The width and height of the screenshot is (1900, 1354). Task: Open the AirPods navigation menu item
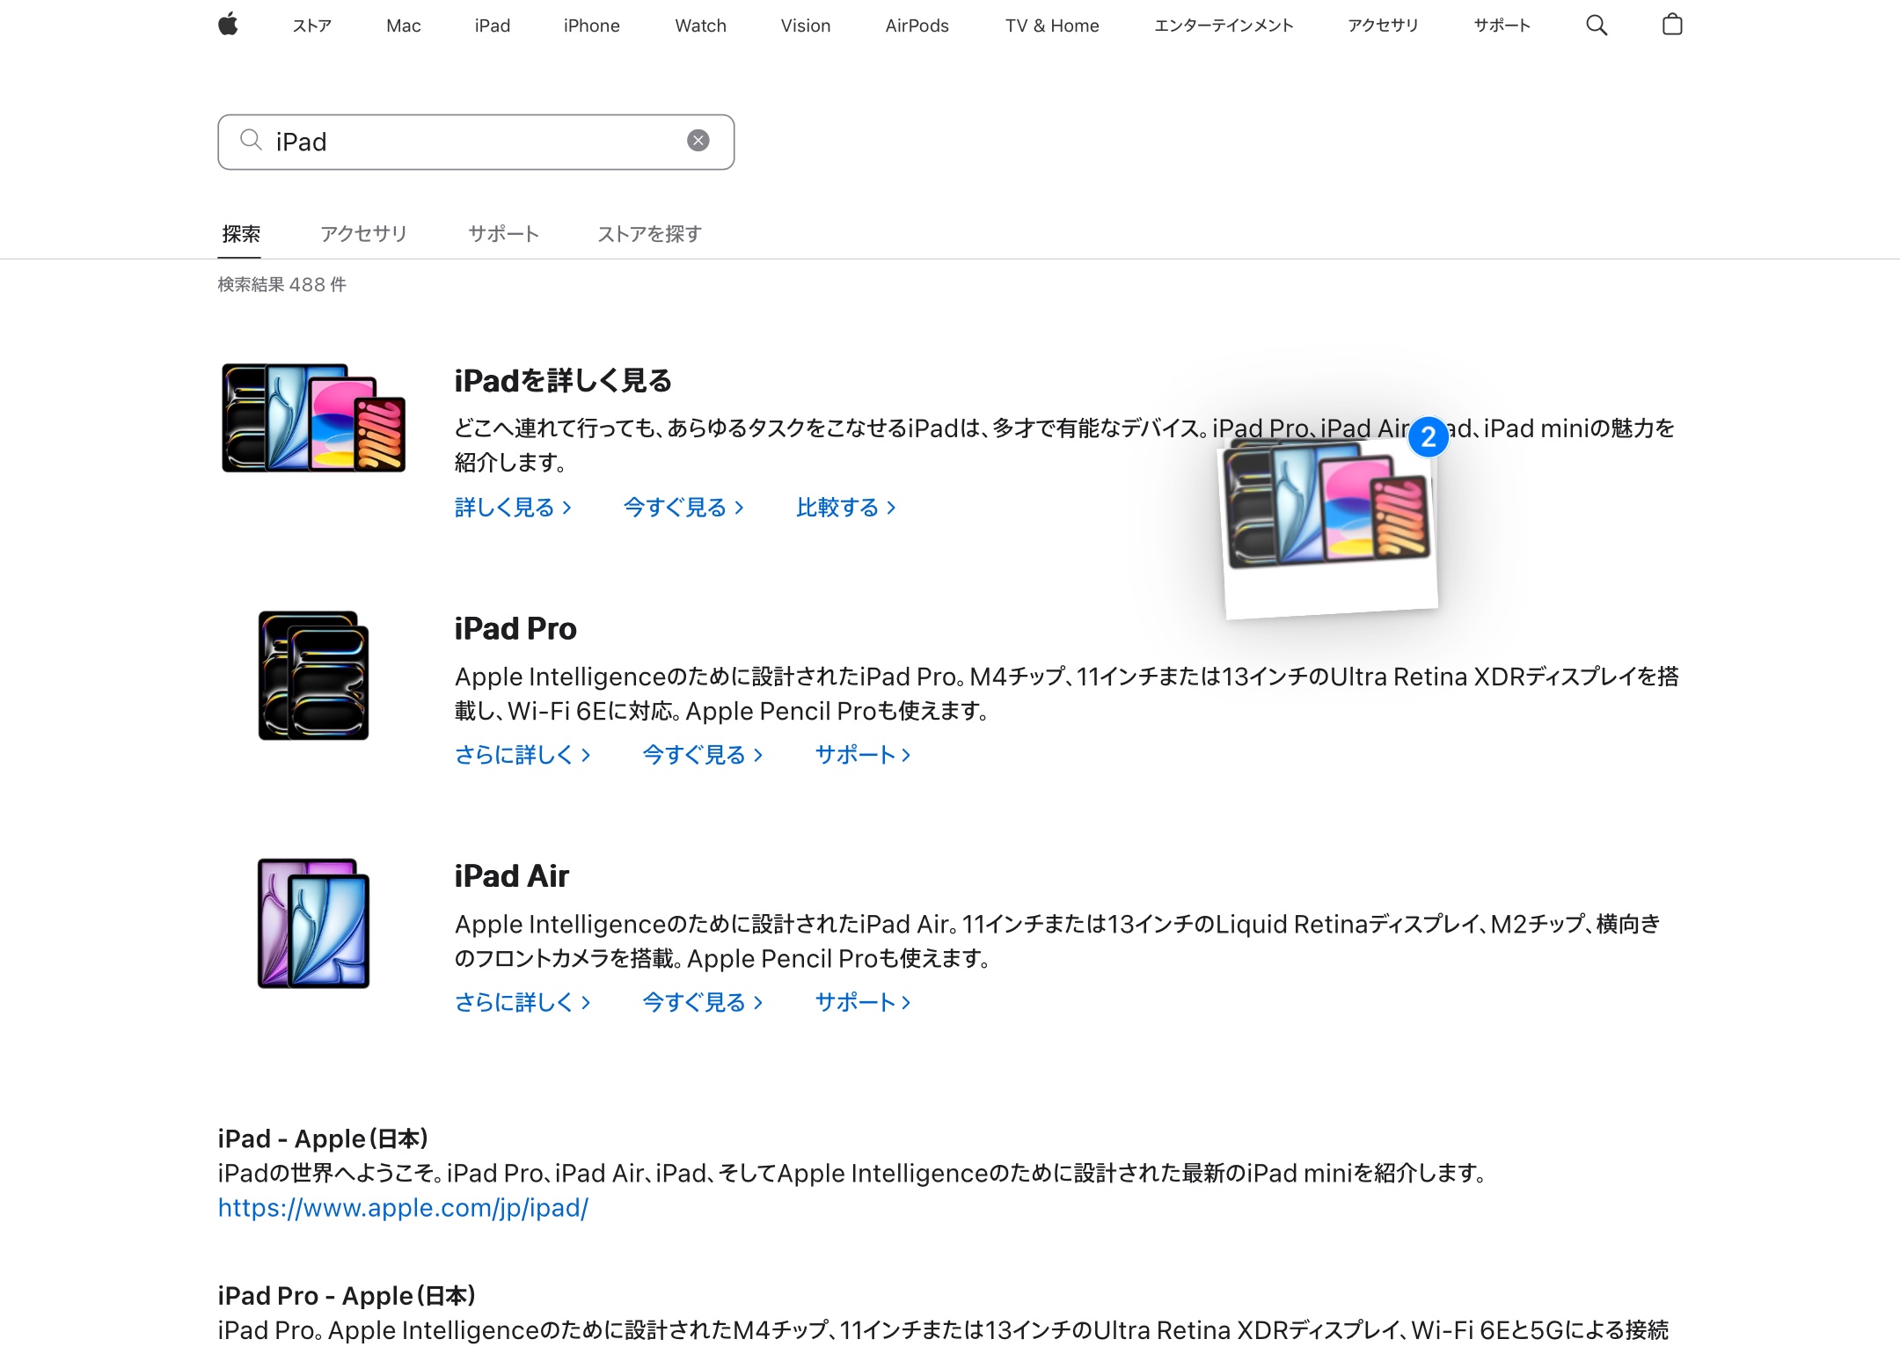coord(917,26)
